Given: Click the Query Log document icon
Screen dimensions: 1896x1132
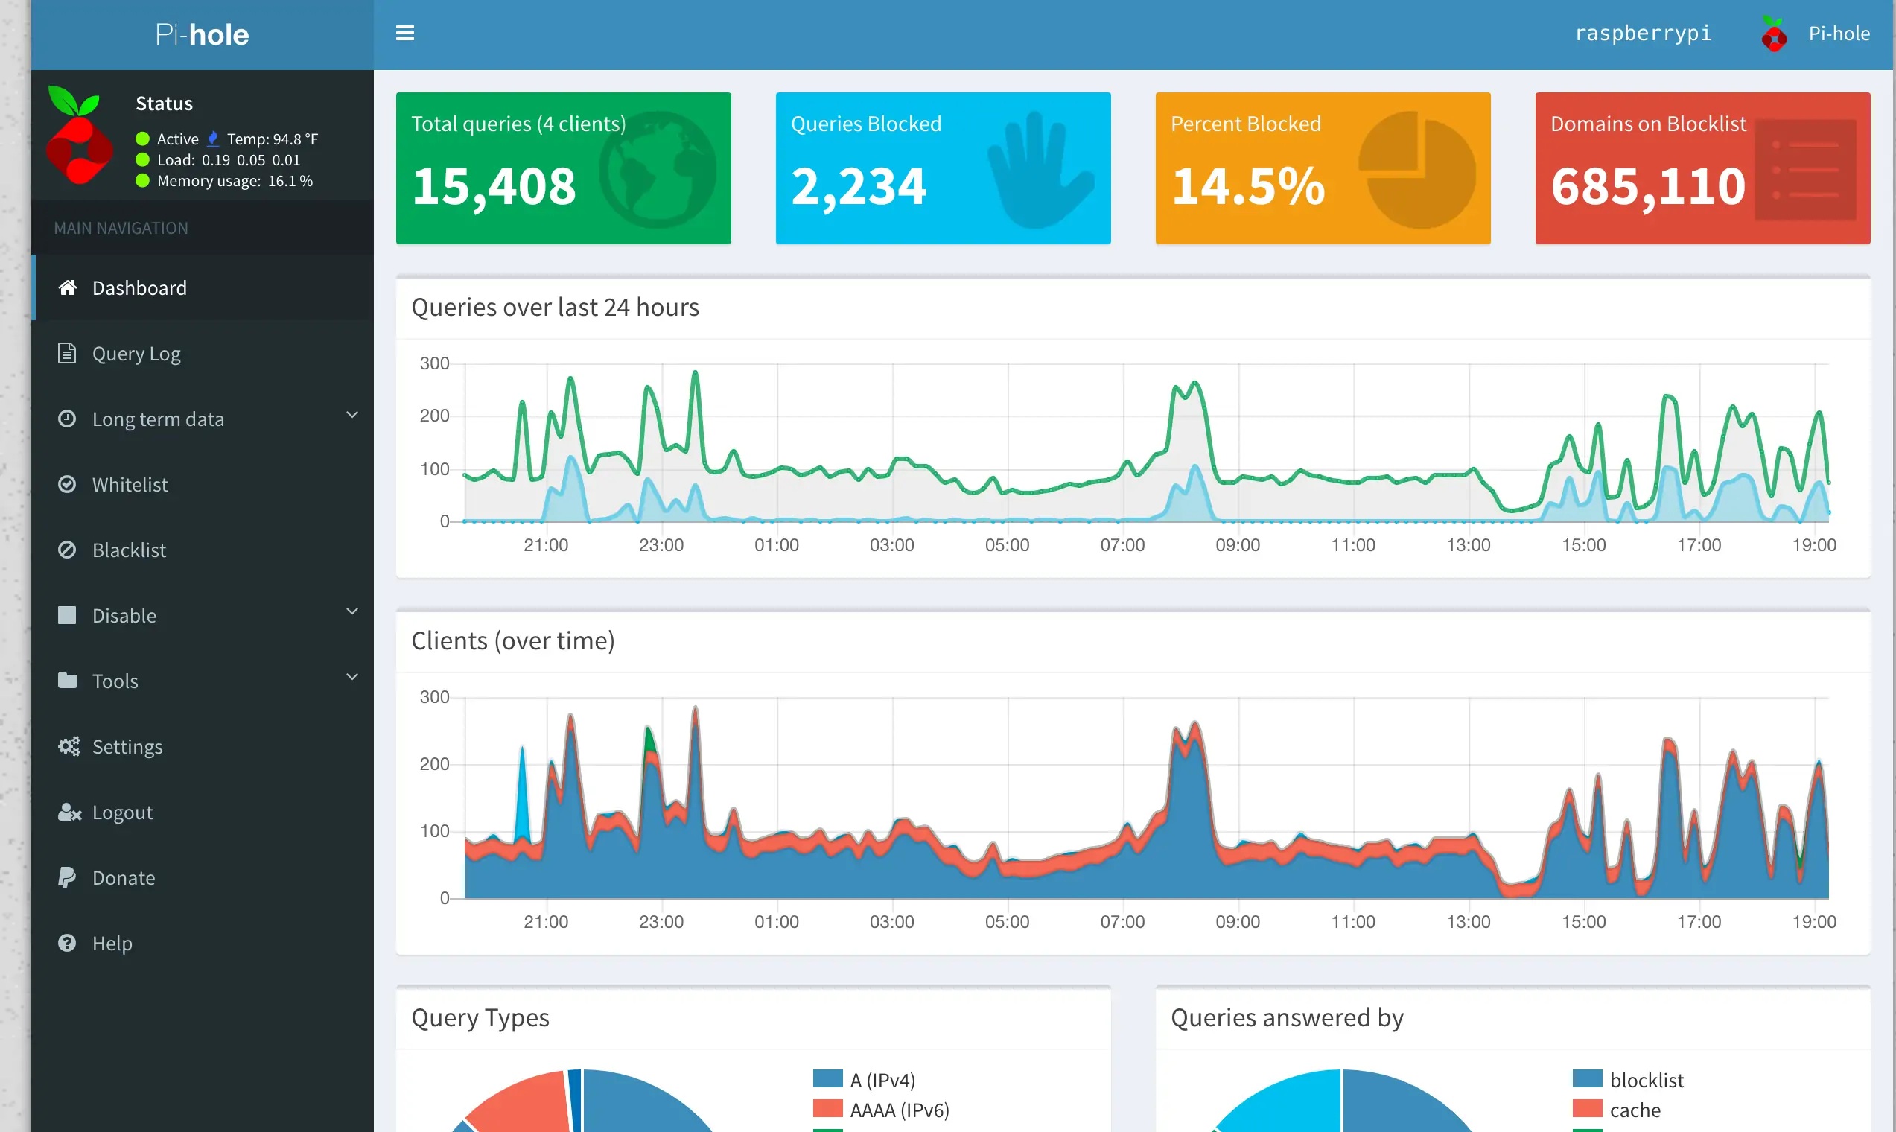Looking at the screenshot, I should [x=67, y=353].
